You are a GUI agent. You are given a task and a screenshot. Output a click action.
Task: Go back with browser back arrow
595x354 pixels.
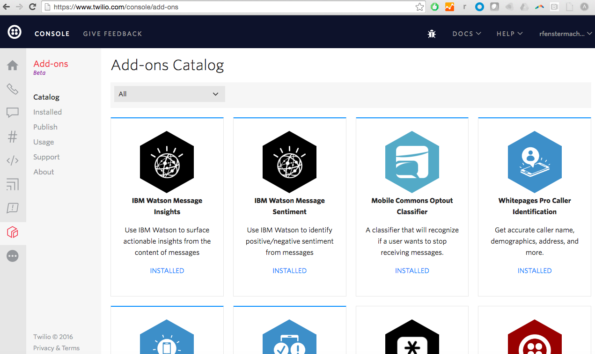click(7, 7)
